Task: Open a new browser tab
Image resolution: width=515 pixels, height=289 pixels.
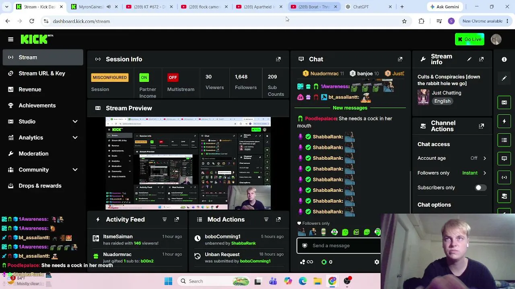Action: pyautogui.click(x=402, y=7)
